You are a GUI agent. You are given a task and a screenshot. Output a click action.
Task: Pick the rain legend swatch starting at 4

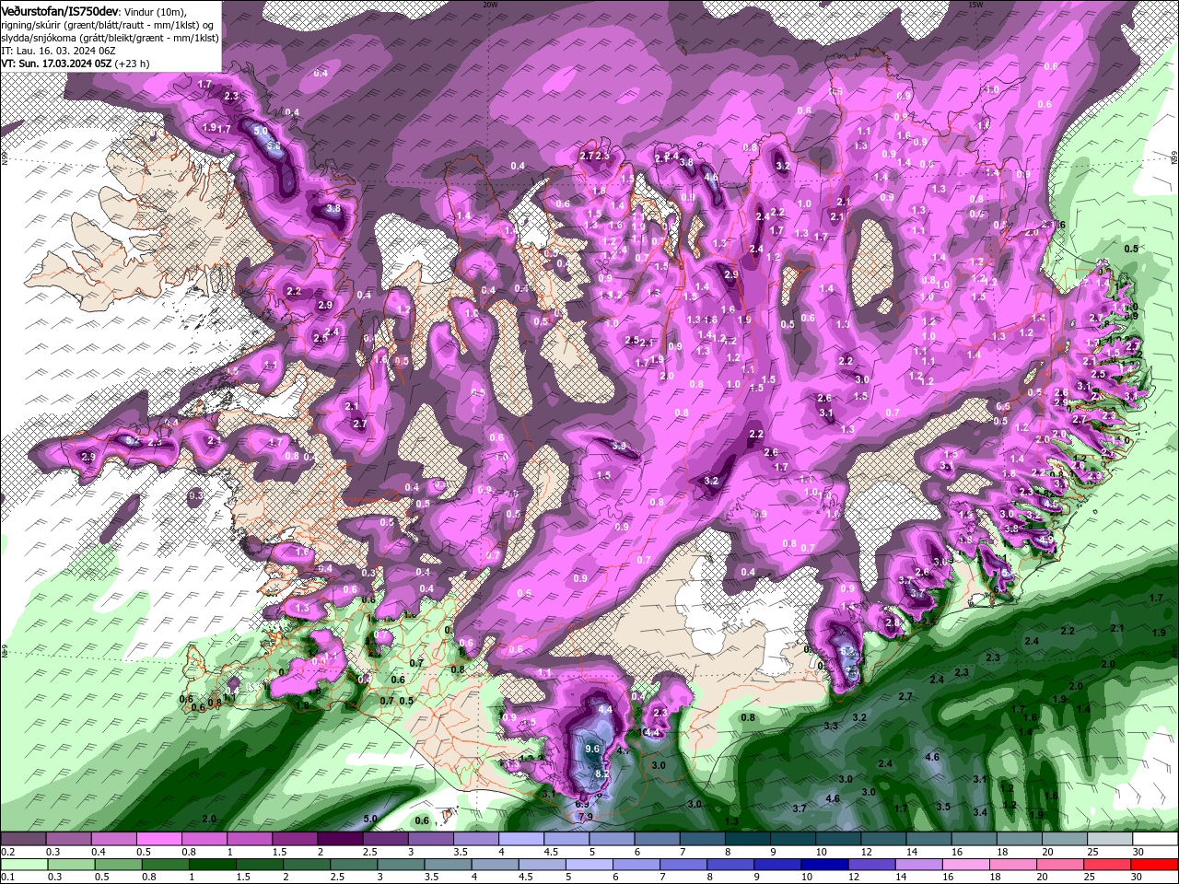[496, 864]
